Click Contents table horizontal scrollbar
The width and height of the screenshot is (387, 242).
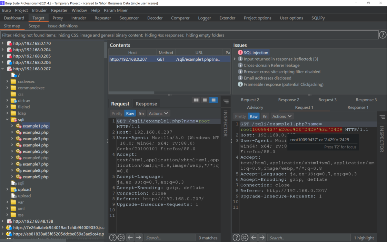pyautogui.click(x=131, y=93)
